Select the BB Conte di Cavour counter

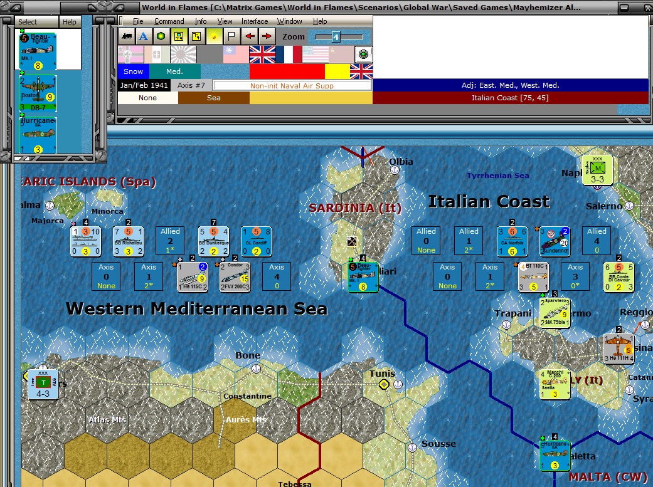click(x=619, y=277)
